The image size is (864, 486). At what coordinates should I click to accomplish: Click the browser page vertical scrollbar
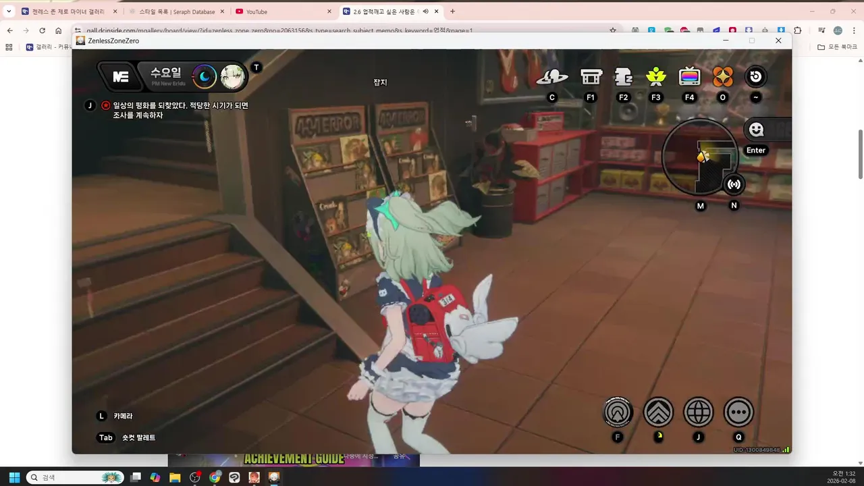tap(860, 153)
